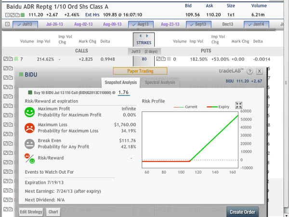Screen dimensions: 289x217
Task: Click the STRIKES column header
Action: pos(144,42)
